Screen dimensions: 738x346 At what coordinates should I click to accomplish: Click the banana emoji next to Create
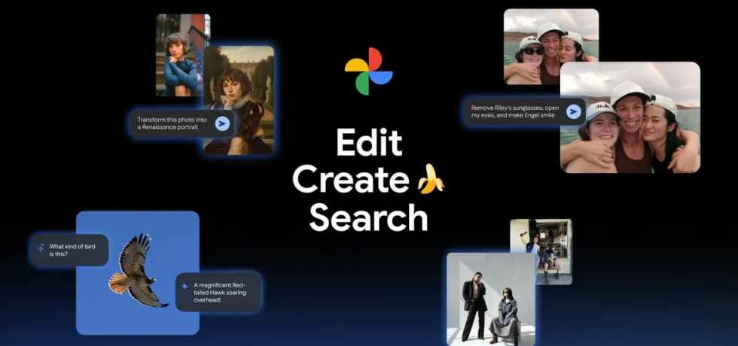(431, 181)
